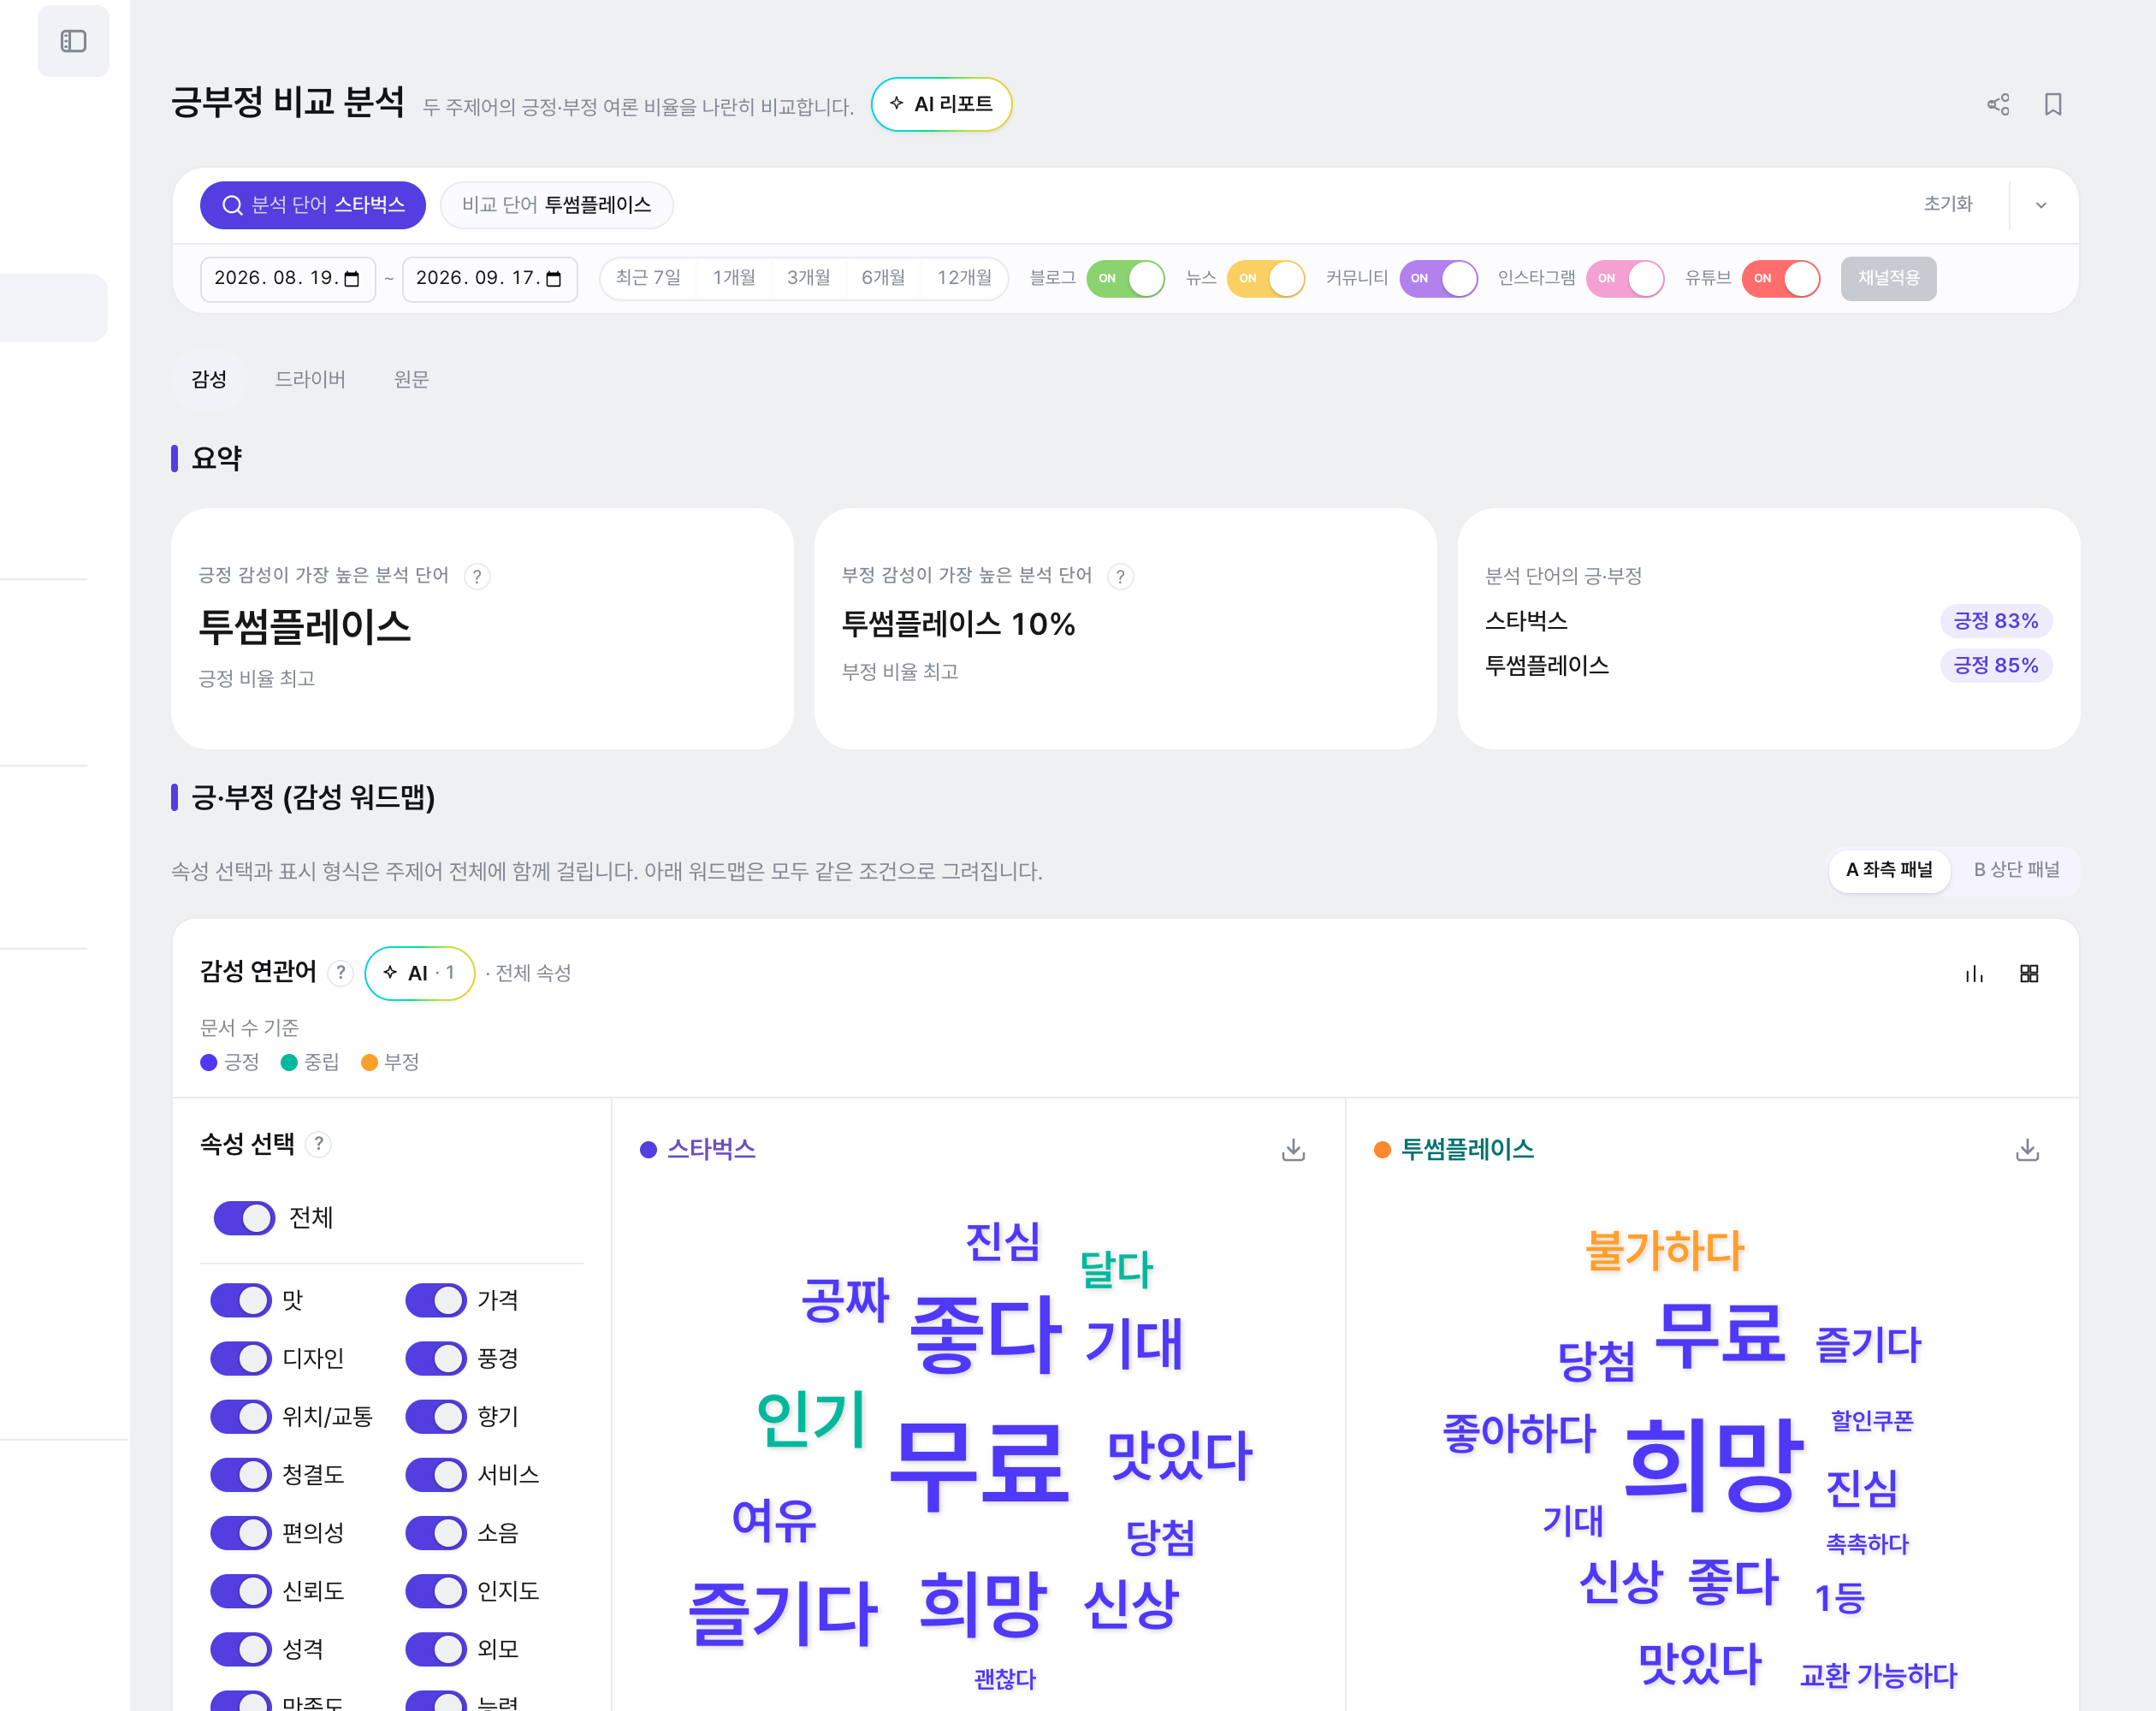Click start date field 2026. 08. 19.
The width and height of the screenshot is (2156, 1711).
coord(288,278)
